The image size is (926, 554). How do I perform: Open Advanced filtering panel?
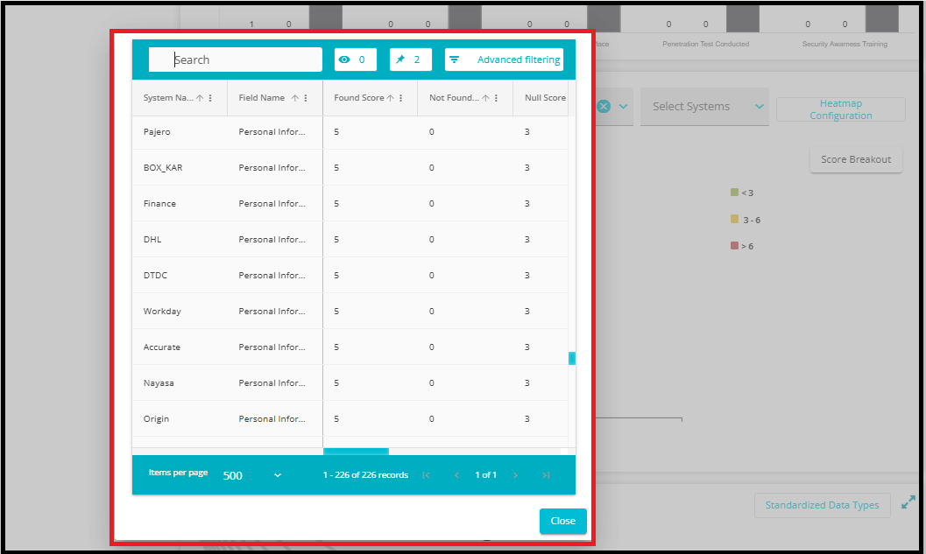(504, 60)
